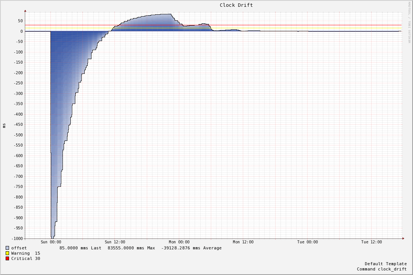
Task: Click the offset legend color swatch
Action: 8,248
